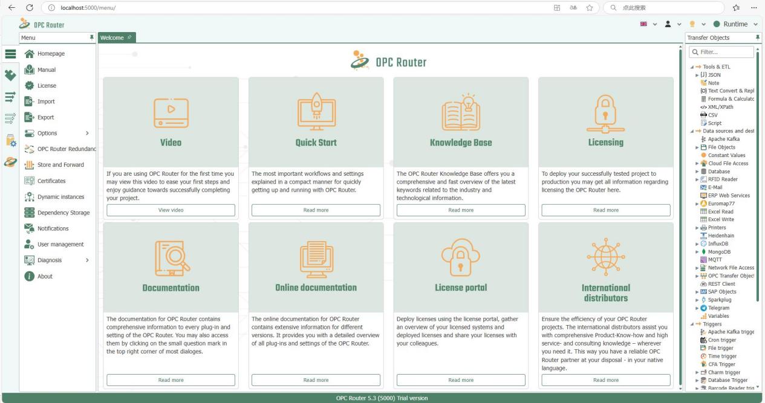Image resolution: width=765 pixels, height=403 pixels.
Task: Expand the Options submenu
Action: pos(86,133)
